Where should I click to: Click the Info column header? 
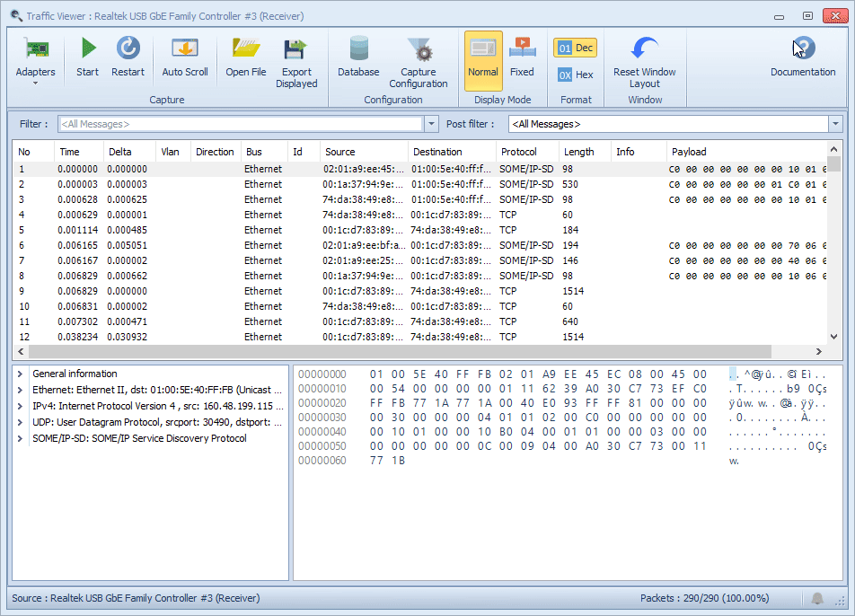tap(639, 152)
